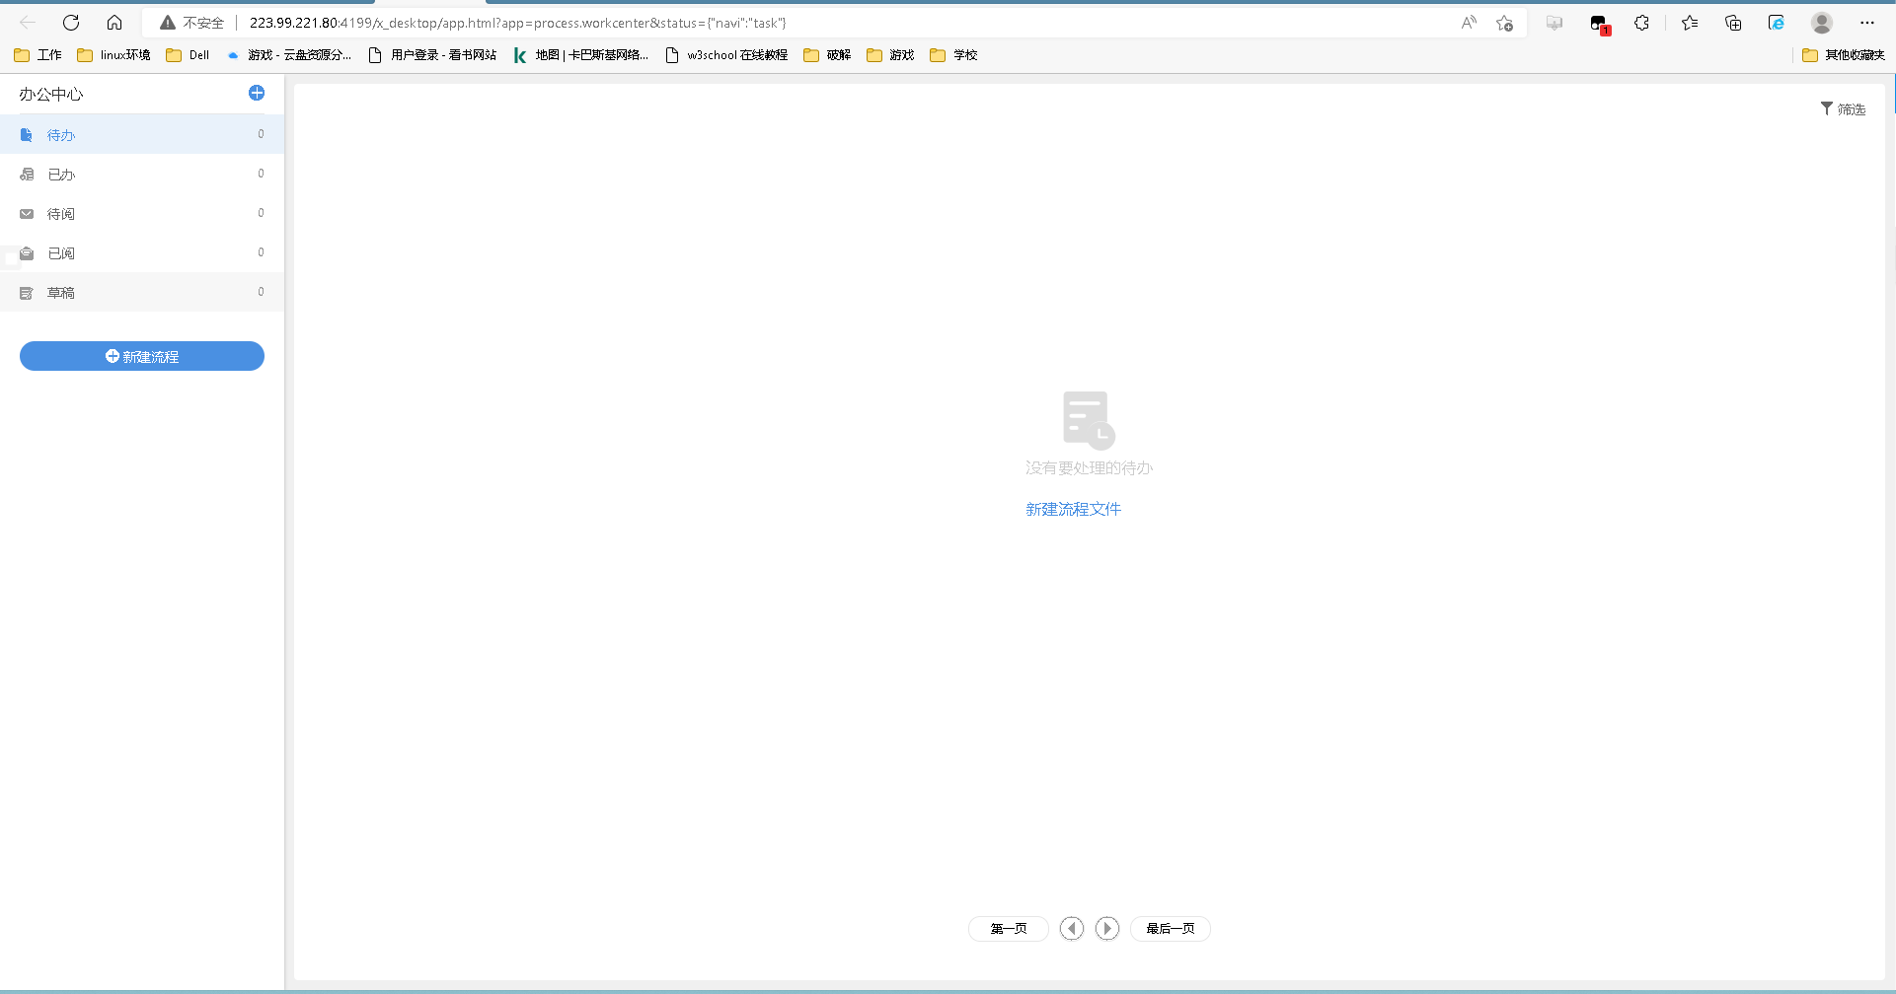Click the 新建流程文件 link
The image size is (1896, 994).
coord(1073,508)
